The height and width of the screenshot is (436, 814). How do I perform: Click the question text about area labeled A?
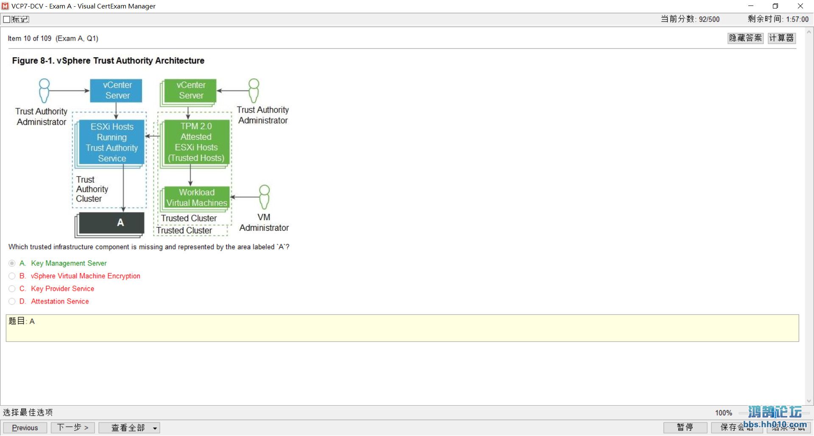point(149,247)
